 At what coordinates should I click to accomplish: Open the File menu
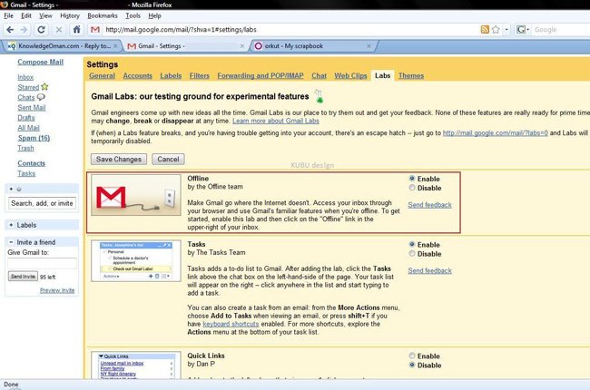pos(8,15)
